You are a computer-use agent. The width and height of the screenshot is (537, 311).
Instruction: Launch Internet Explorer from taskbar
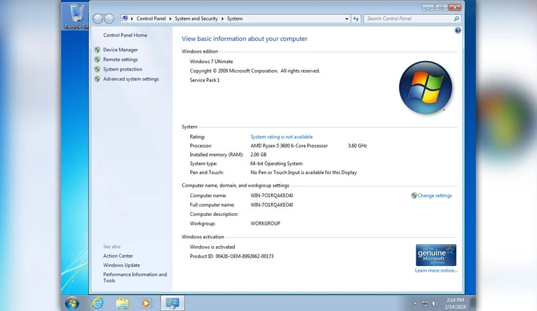(98, 303)
